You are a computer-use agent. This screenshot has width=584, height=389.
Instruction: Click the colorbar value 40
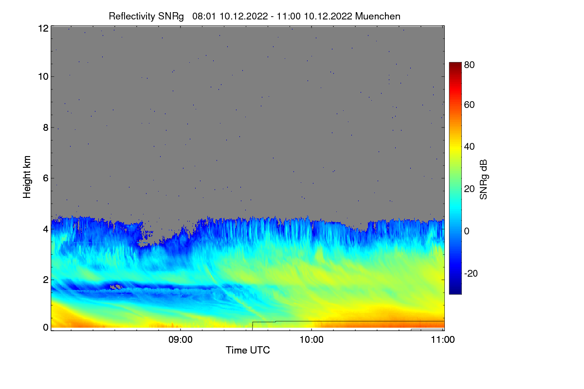pos(470,147)
